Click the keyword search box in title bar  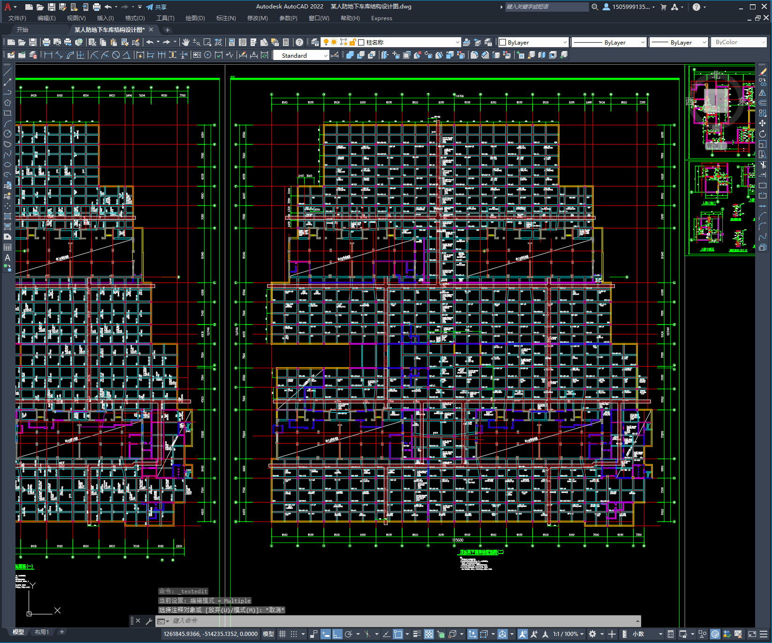click(547, 7)
